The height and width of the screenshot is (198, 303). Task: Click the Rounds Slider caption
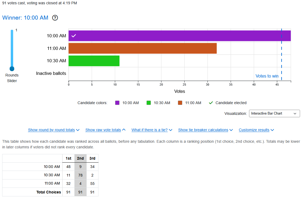click(x=12, y=78)
